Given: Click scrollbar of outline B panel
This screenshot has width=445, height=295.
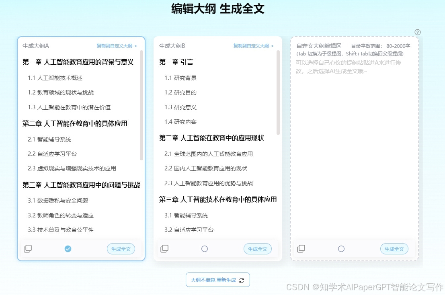Looking at the screenshot, I should (278, 92).
